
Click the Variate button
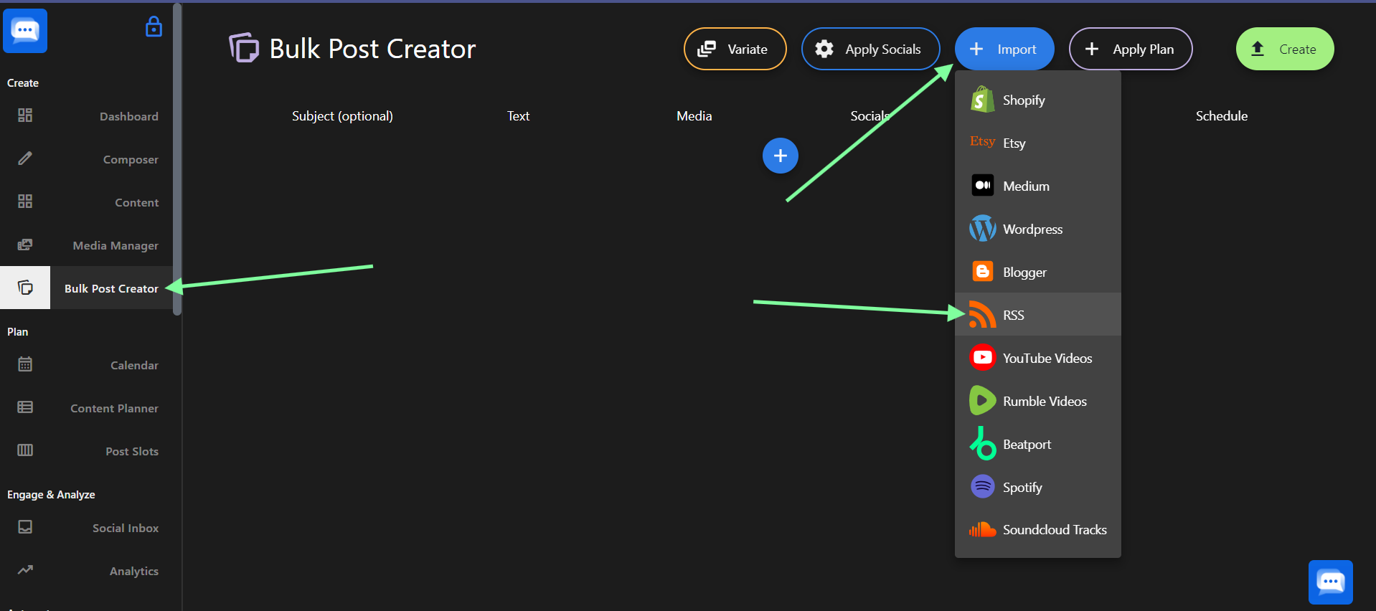735,49
